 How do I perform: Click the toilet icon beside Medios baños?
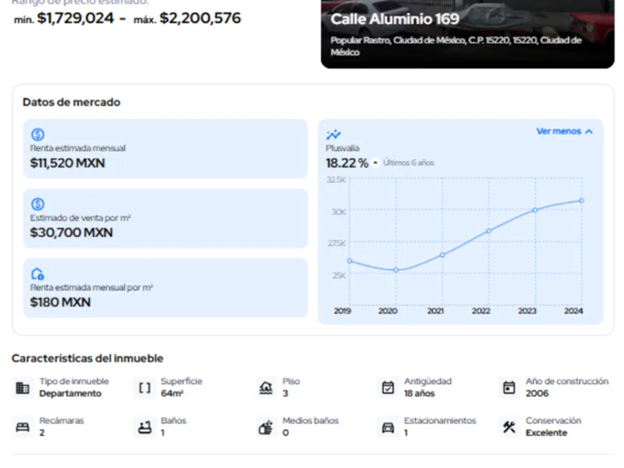point(265,427)
